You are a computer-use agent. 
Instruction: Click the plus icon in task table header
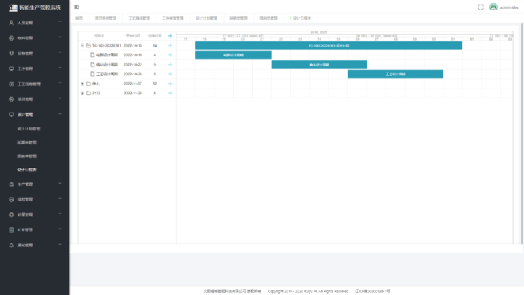pos(170,35)
